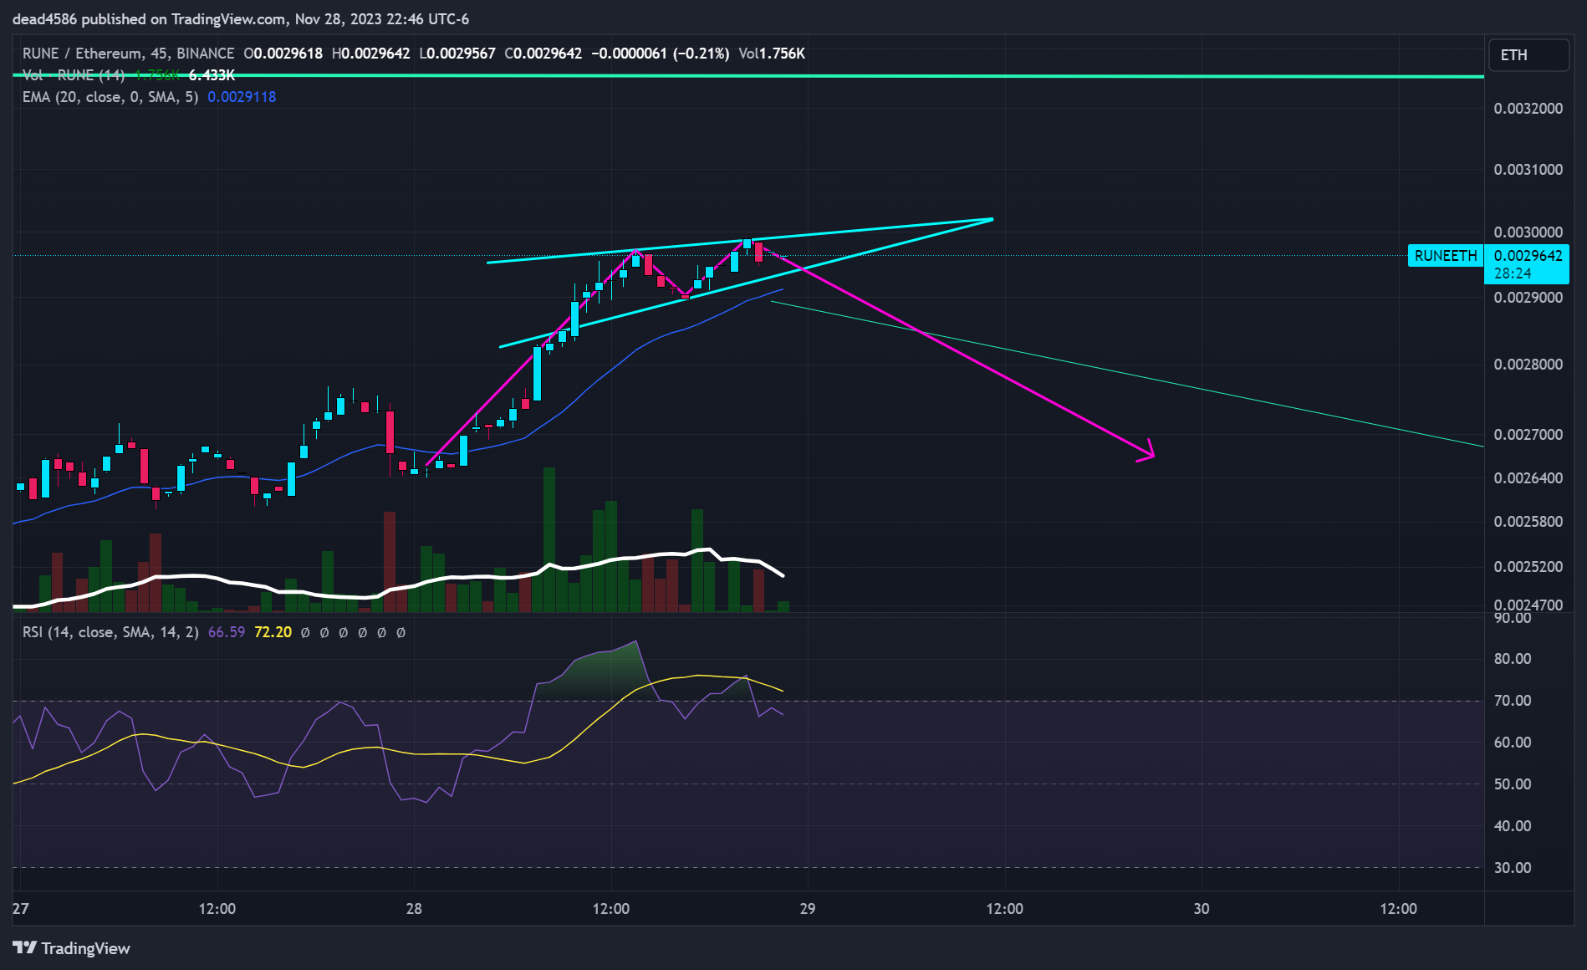Click the Vol1.756K header value
This screenshot has width=1587, height=970.
tap(772, 54)
